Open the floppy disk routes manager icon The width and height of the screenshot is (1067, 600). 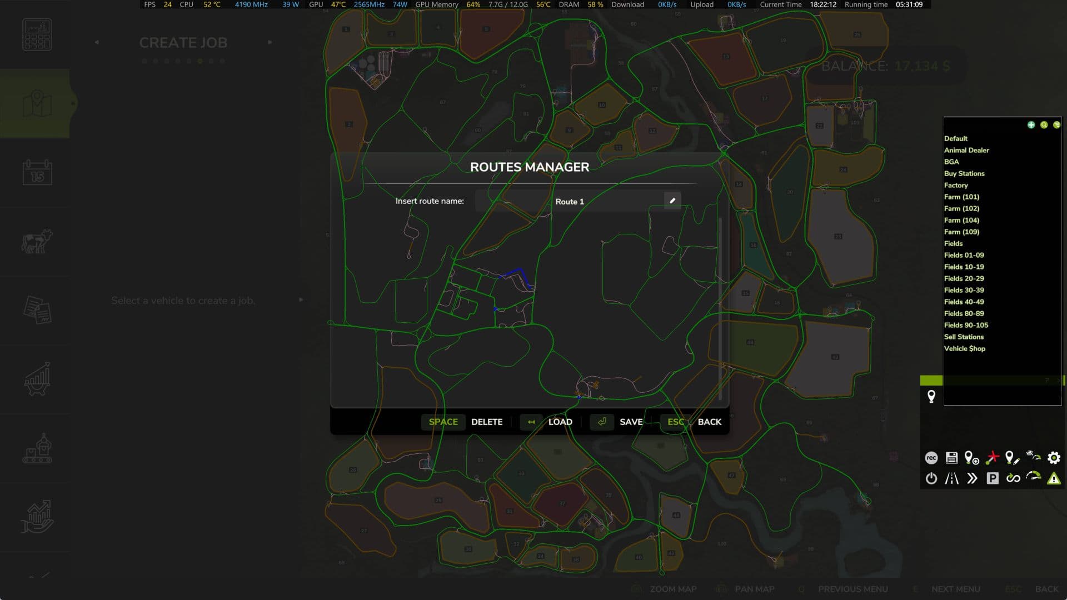tap(951, 458)
